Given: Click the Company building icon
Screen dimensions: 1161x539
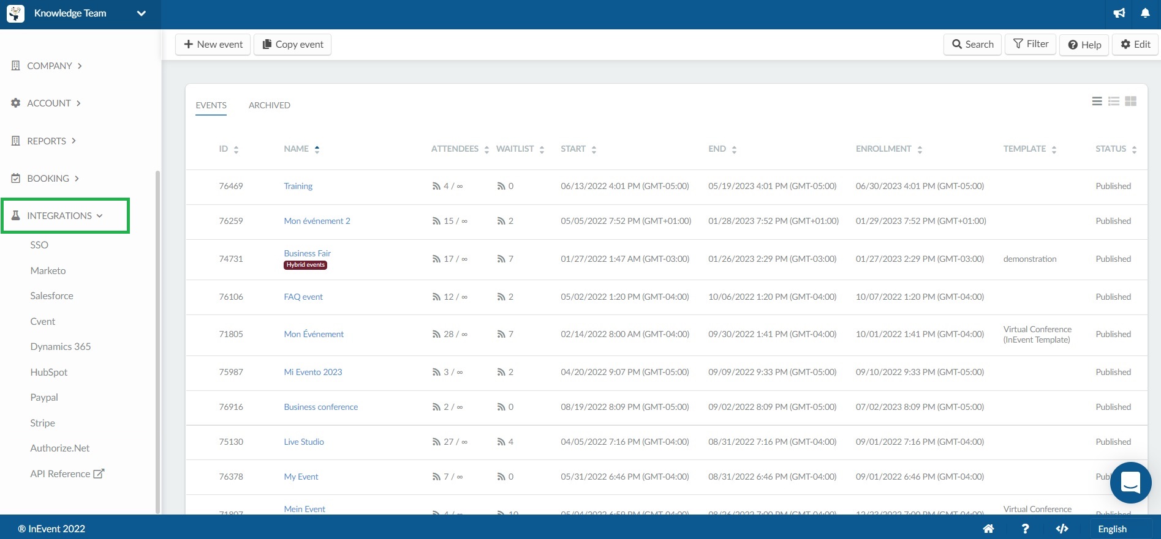Looking at the screenshot, I should point(16,65).
